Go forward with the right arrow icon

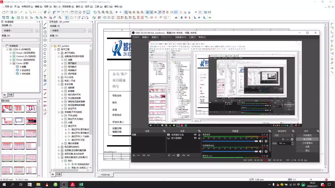pos(120,12)
